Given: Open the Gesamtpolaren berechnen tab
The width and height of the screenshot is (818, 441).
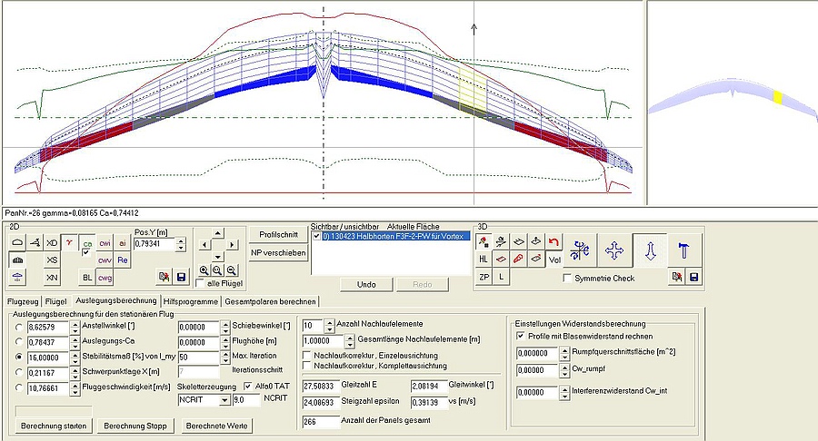Looking at the screenshot, I should tap(271, 300).
